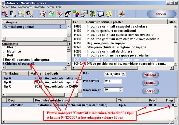Open the Data date dropdown
Screen dimensions: 179x125
(123, 74)
